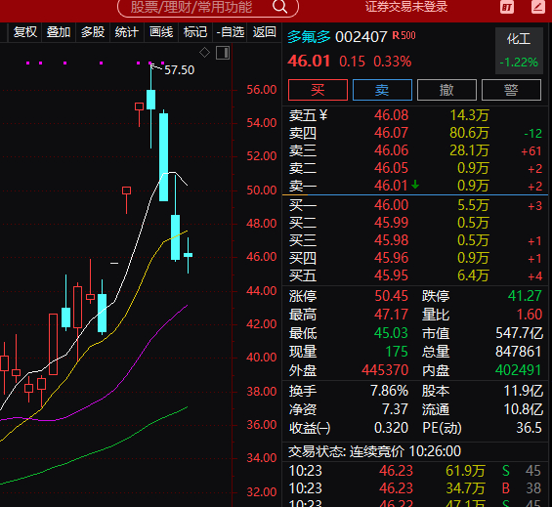Viewport: 552px width, 507px height.
Task: Click stock code 002407
Action: coord(361,37)
